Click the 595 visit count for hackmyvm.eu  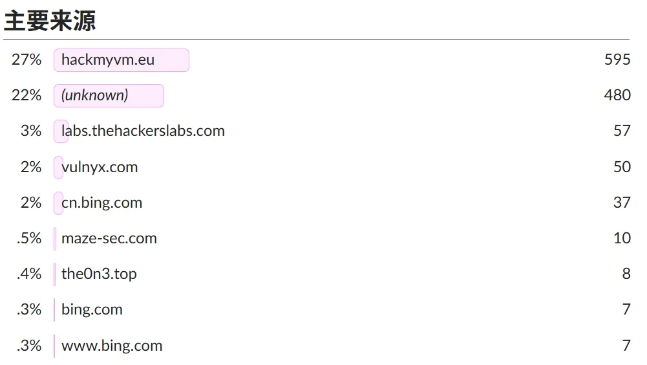(x=617, y=60)
